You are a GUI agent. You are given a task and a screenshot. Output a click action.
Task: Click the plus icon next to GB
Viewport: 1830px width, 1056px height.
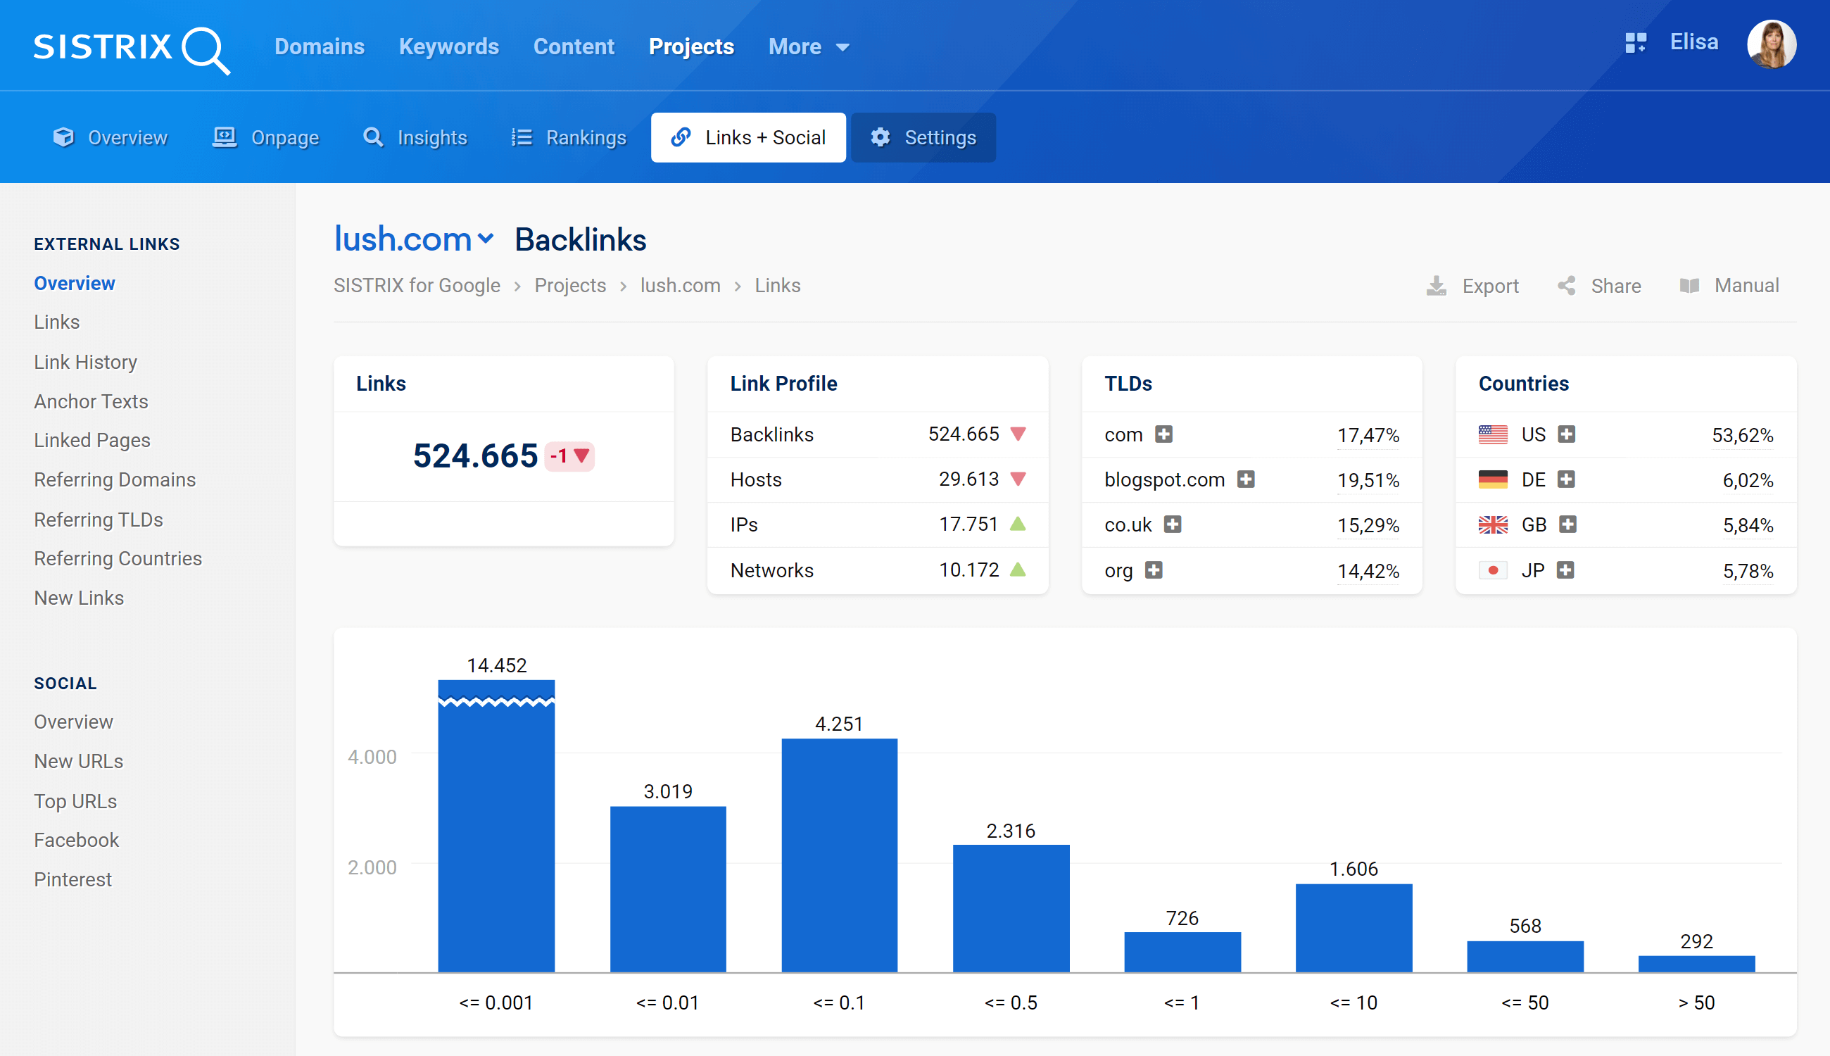click(x=1567, y=524)
